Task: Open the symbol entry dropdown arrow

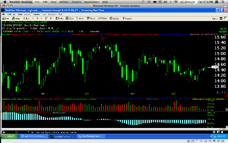Action: [x=28, y=132]
